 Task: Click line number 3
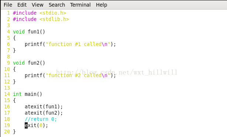click(8, 25)
